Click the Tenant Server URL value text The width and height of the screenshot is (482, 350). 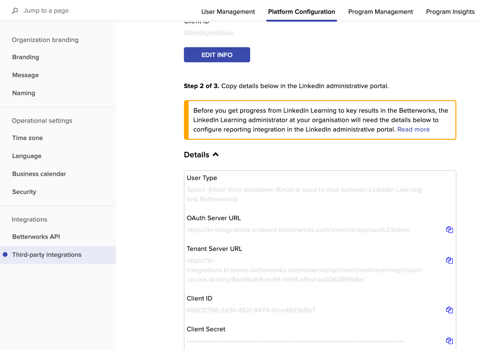(x=305, y=270)
